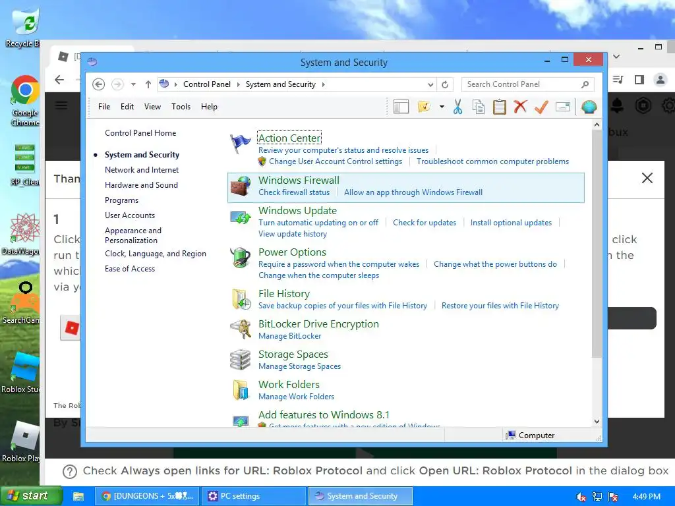Click Check for updates link
This screenshot has height=506, width=675.
425,223
